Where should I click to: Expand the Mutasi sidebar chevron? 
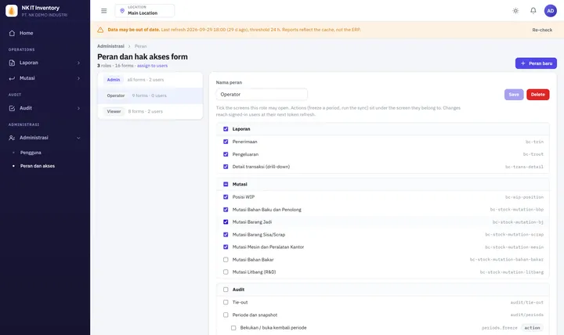78,78
